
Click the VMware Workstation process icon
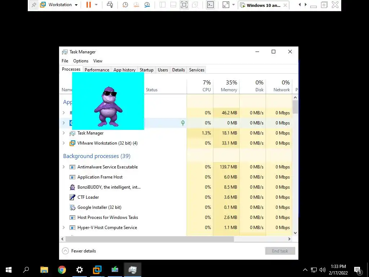(x=72, y=143)
